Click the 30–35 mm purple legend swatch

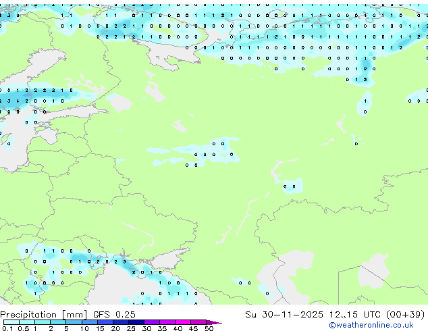[151, 322]
